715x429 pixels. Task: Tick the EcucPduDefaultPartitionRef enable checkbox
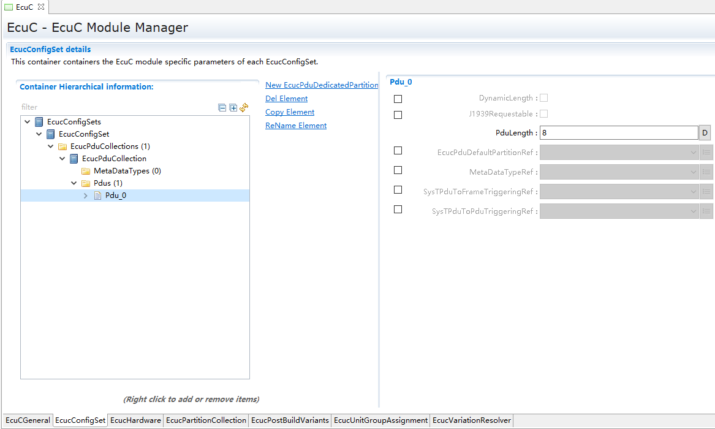(398, 151)
